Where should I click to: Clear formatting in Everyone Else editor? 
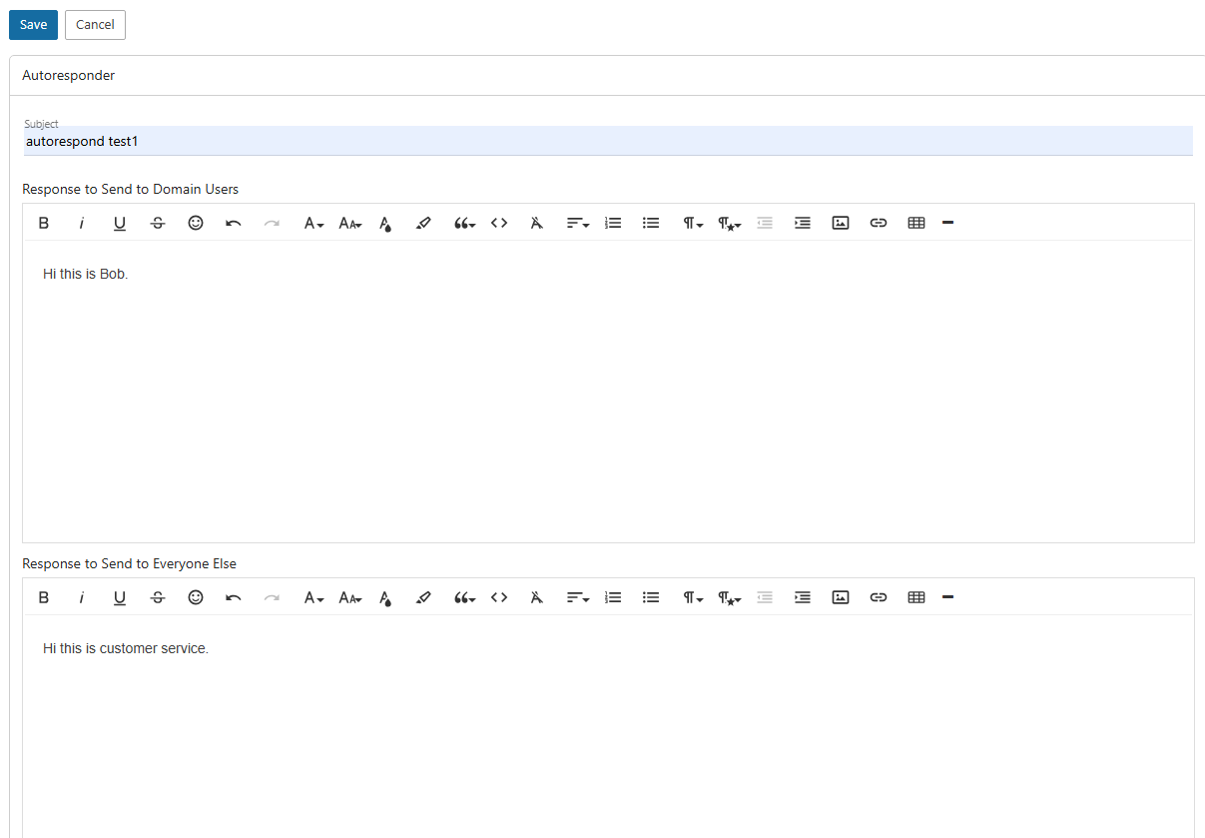[x=537, y=597]
